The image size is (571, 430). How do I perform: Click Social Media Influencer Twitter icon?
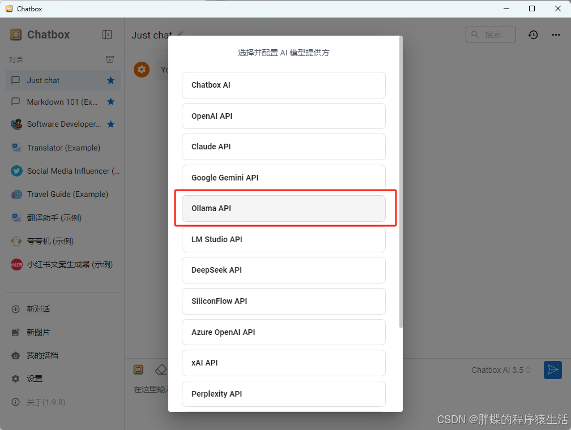pos(16,171)
